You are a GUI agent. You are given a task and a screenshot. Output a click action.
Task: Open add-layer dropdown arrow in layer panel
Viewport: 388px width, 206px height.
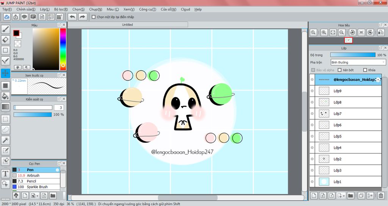point(344,196)
